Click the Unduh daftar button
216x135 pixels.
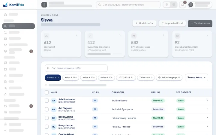(145, 23)
